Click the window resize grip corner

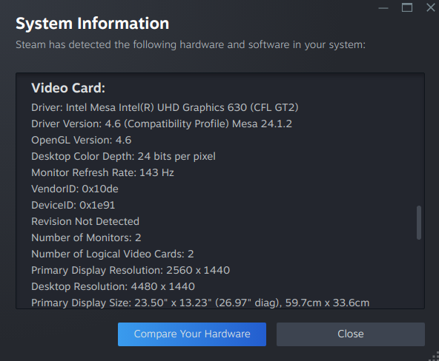435,357
